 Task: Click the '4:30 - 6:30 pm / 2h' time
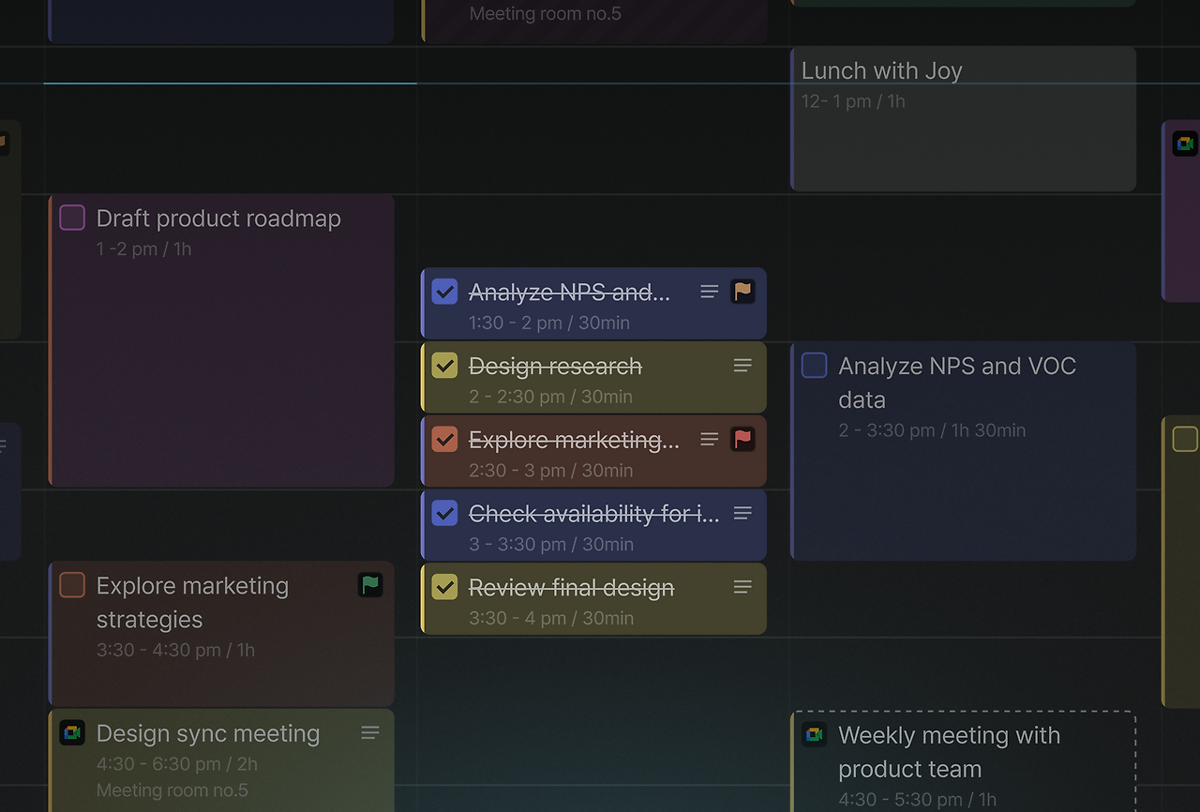pyautogui.click(x=176, y=764)
